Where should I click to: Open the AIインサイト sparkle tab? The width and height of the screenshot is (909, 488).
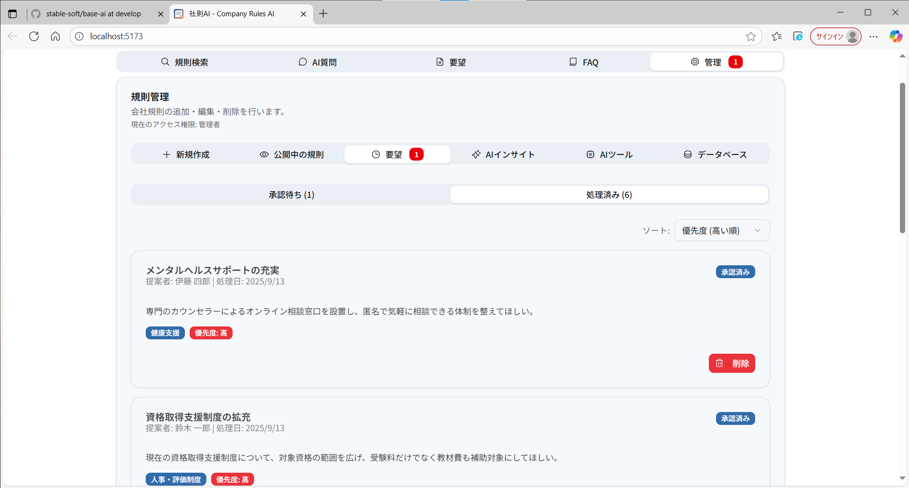pos(503,154)
